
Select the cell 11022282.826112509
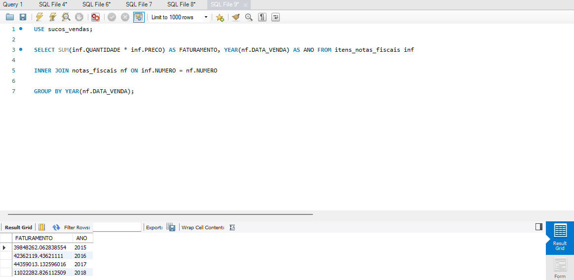(43, 272)
